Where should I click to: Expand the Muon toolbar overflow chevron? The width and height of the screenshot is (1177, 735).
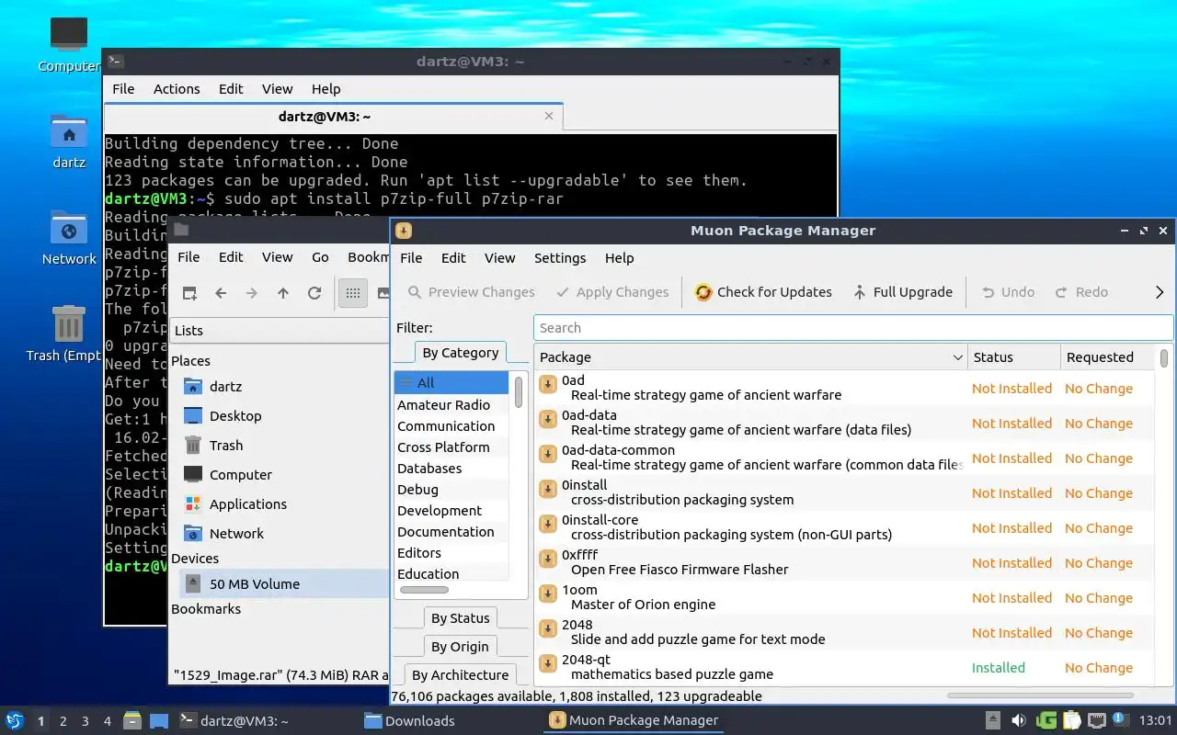coord(1160,292)
